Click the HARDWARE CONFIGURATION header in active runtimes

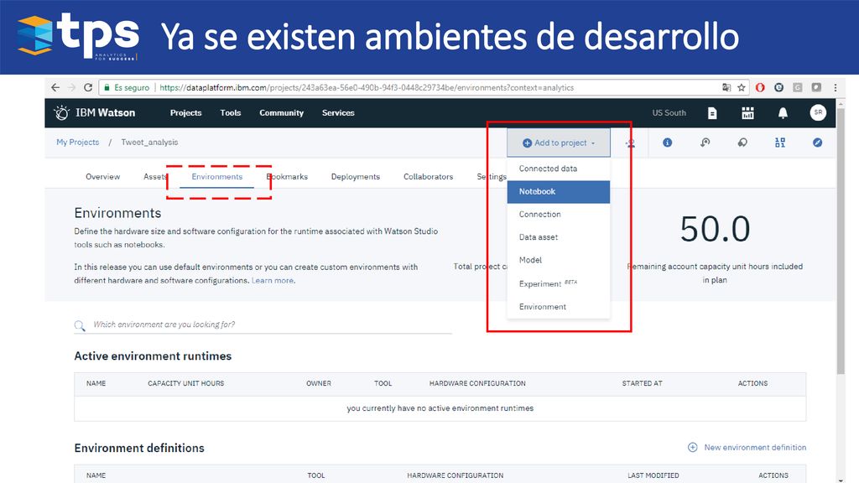(x=477, y=383)
